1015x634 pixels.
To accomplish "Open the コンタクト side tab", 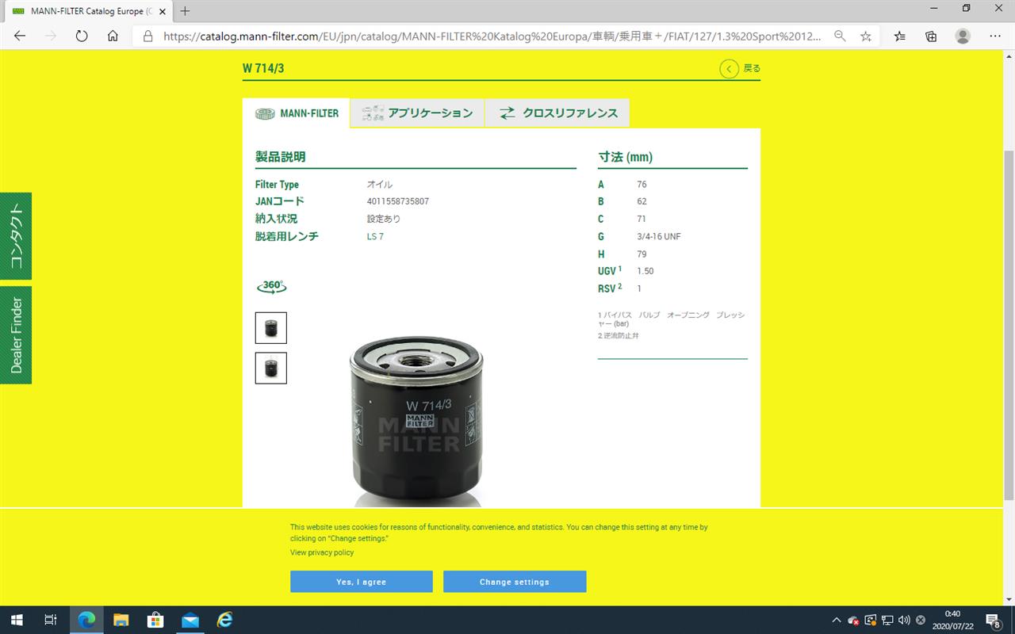I will click(16, 236).
